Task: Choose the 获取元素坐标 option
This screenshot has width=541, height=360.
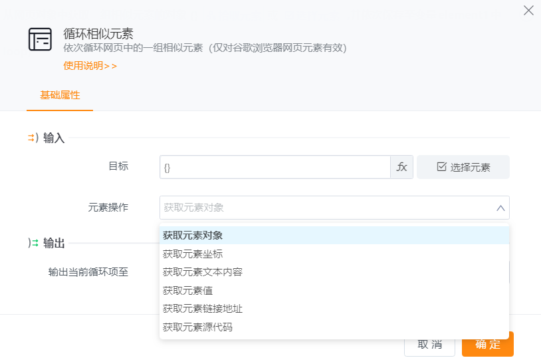Action: pyautogui.click(x=193, y=254)
